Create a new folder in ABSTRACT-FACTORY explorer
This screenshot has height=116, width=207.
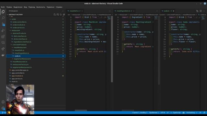58,15
